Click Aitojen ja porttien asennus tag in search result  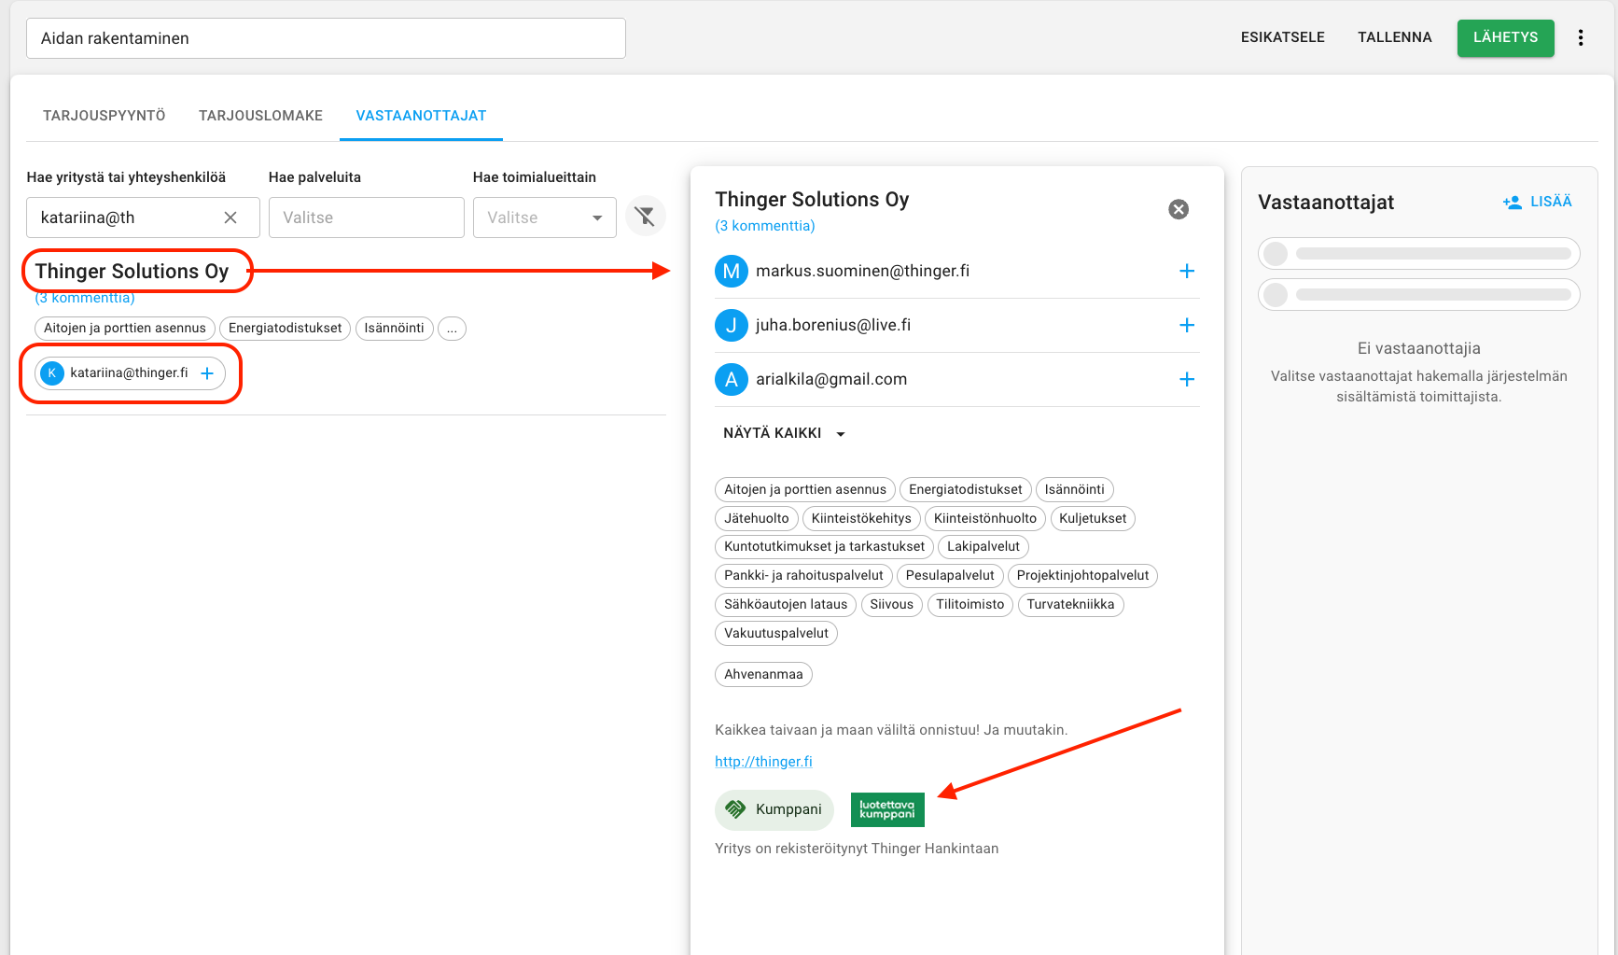coord(125,329)
